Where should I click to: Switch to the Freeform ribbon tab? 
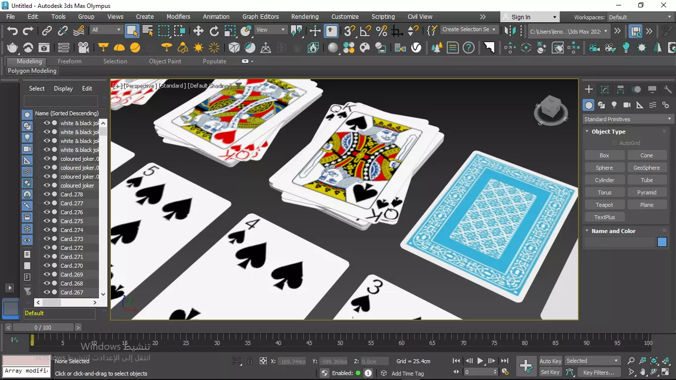pos(69,61)
